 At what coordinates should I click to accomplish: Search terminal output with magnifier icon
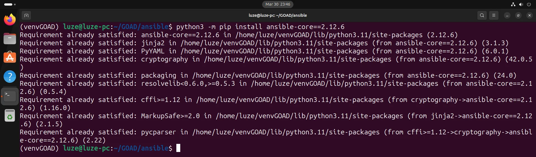[482, 15]
